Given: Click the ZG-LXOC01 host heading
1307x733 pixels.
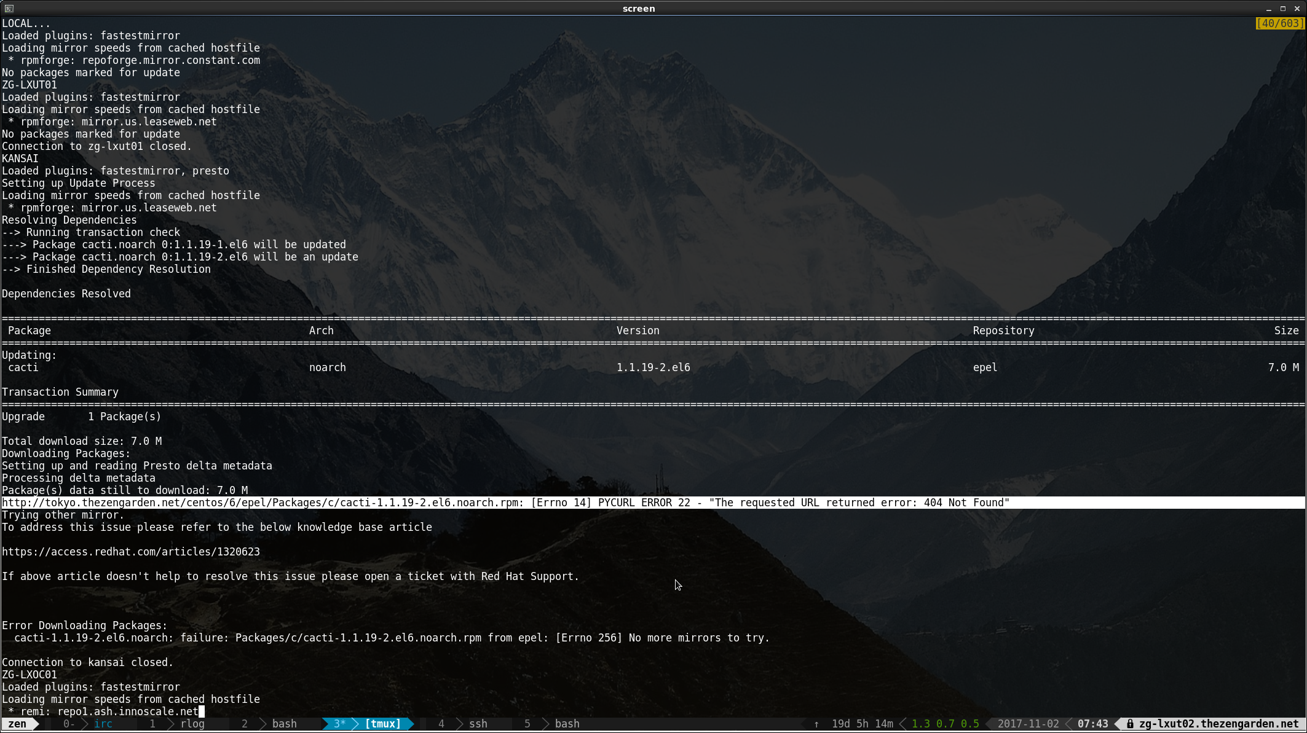Looking at the screenshot, I should (30, 675).
